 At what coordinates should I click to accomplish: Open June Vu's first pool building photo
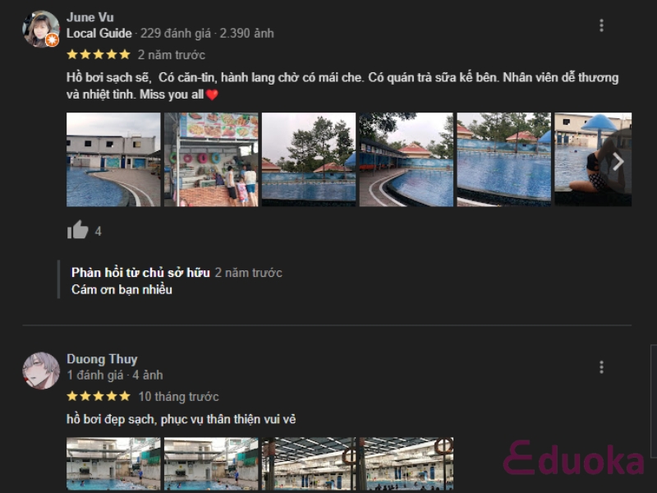113,159
